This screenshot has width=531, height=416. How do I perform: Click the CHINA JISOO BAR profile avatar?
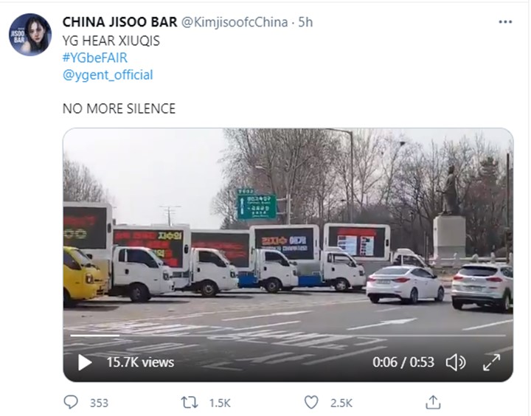coord(30,35)
